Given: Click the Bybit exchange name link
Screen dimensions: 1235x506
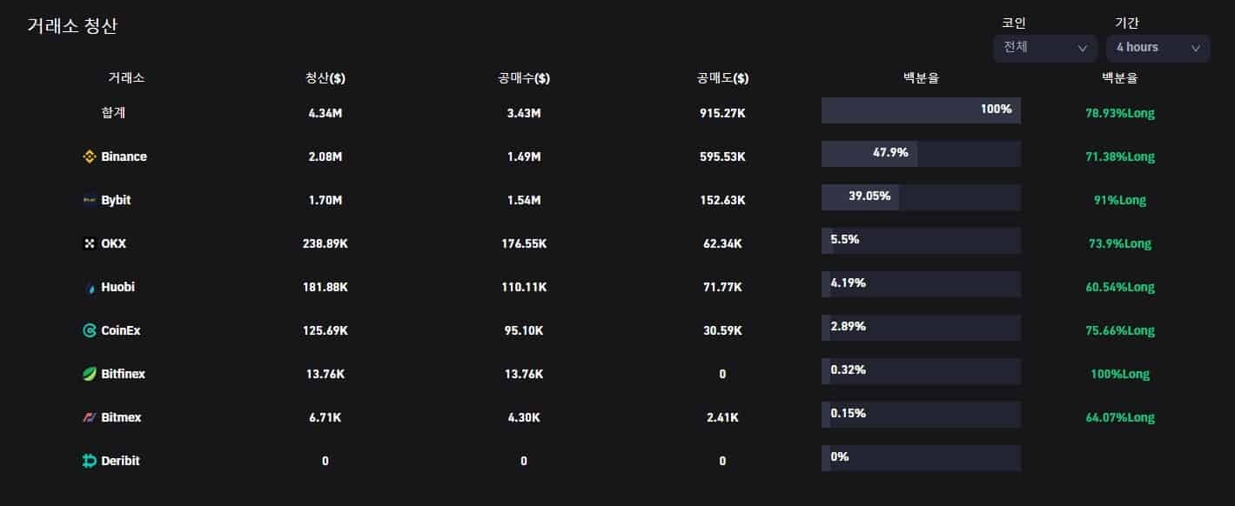Looking at the screenshot, I should 116,200.
